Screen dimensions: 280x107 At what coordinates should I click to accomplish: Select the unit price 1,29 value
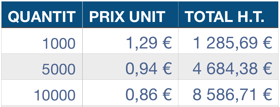coord(142,43)
